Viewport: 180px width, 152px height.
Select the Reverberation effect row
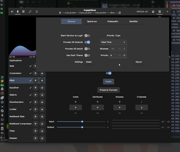coord(27,102)
